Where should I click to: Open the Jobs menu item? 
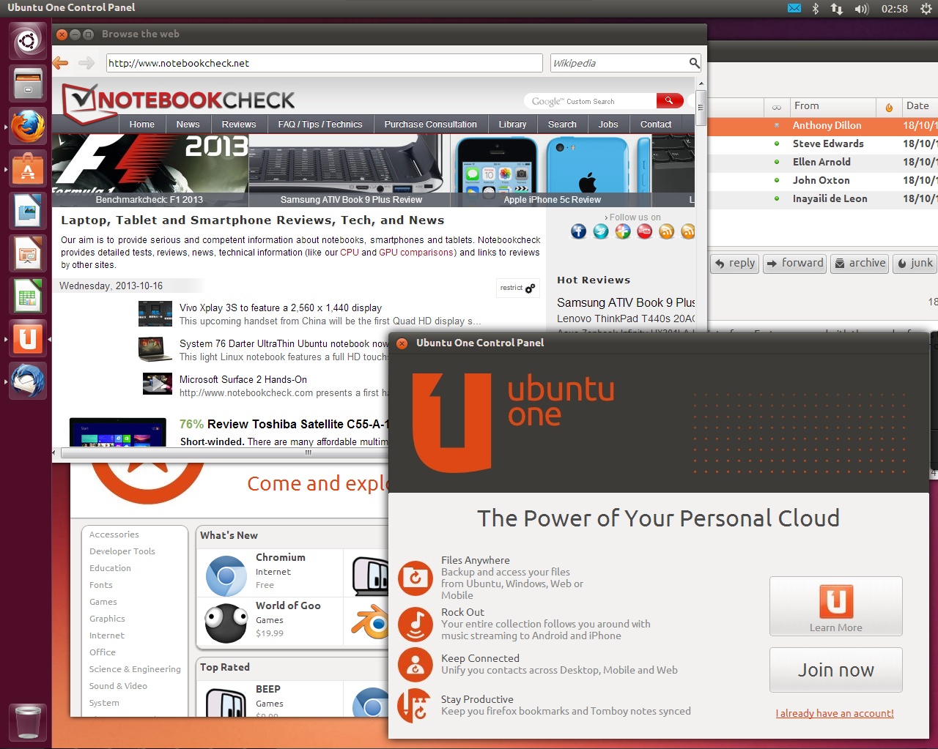[x=608, y=124]
